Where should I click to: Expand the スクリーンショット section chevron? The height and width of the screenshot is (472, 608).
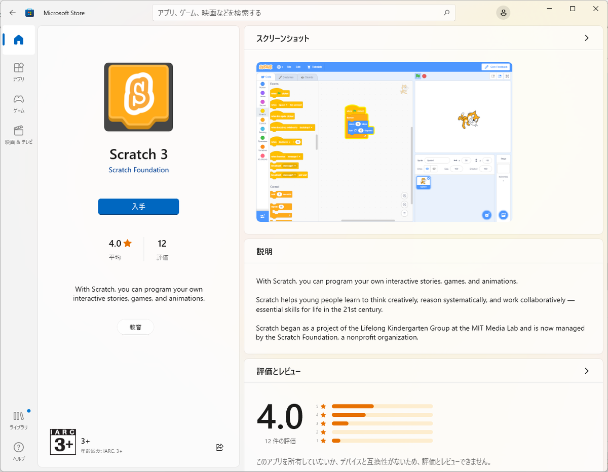[x=587, y=38]
